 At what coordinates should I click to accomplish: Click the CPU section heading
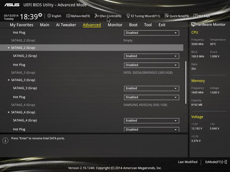coord(195,32)
